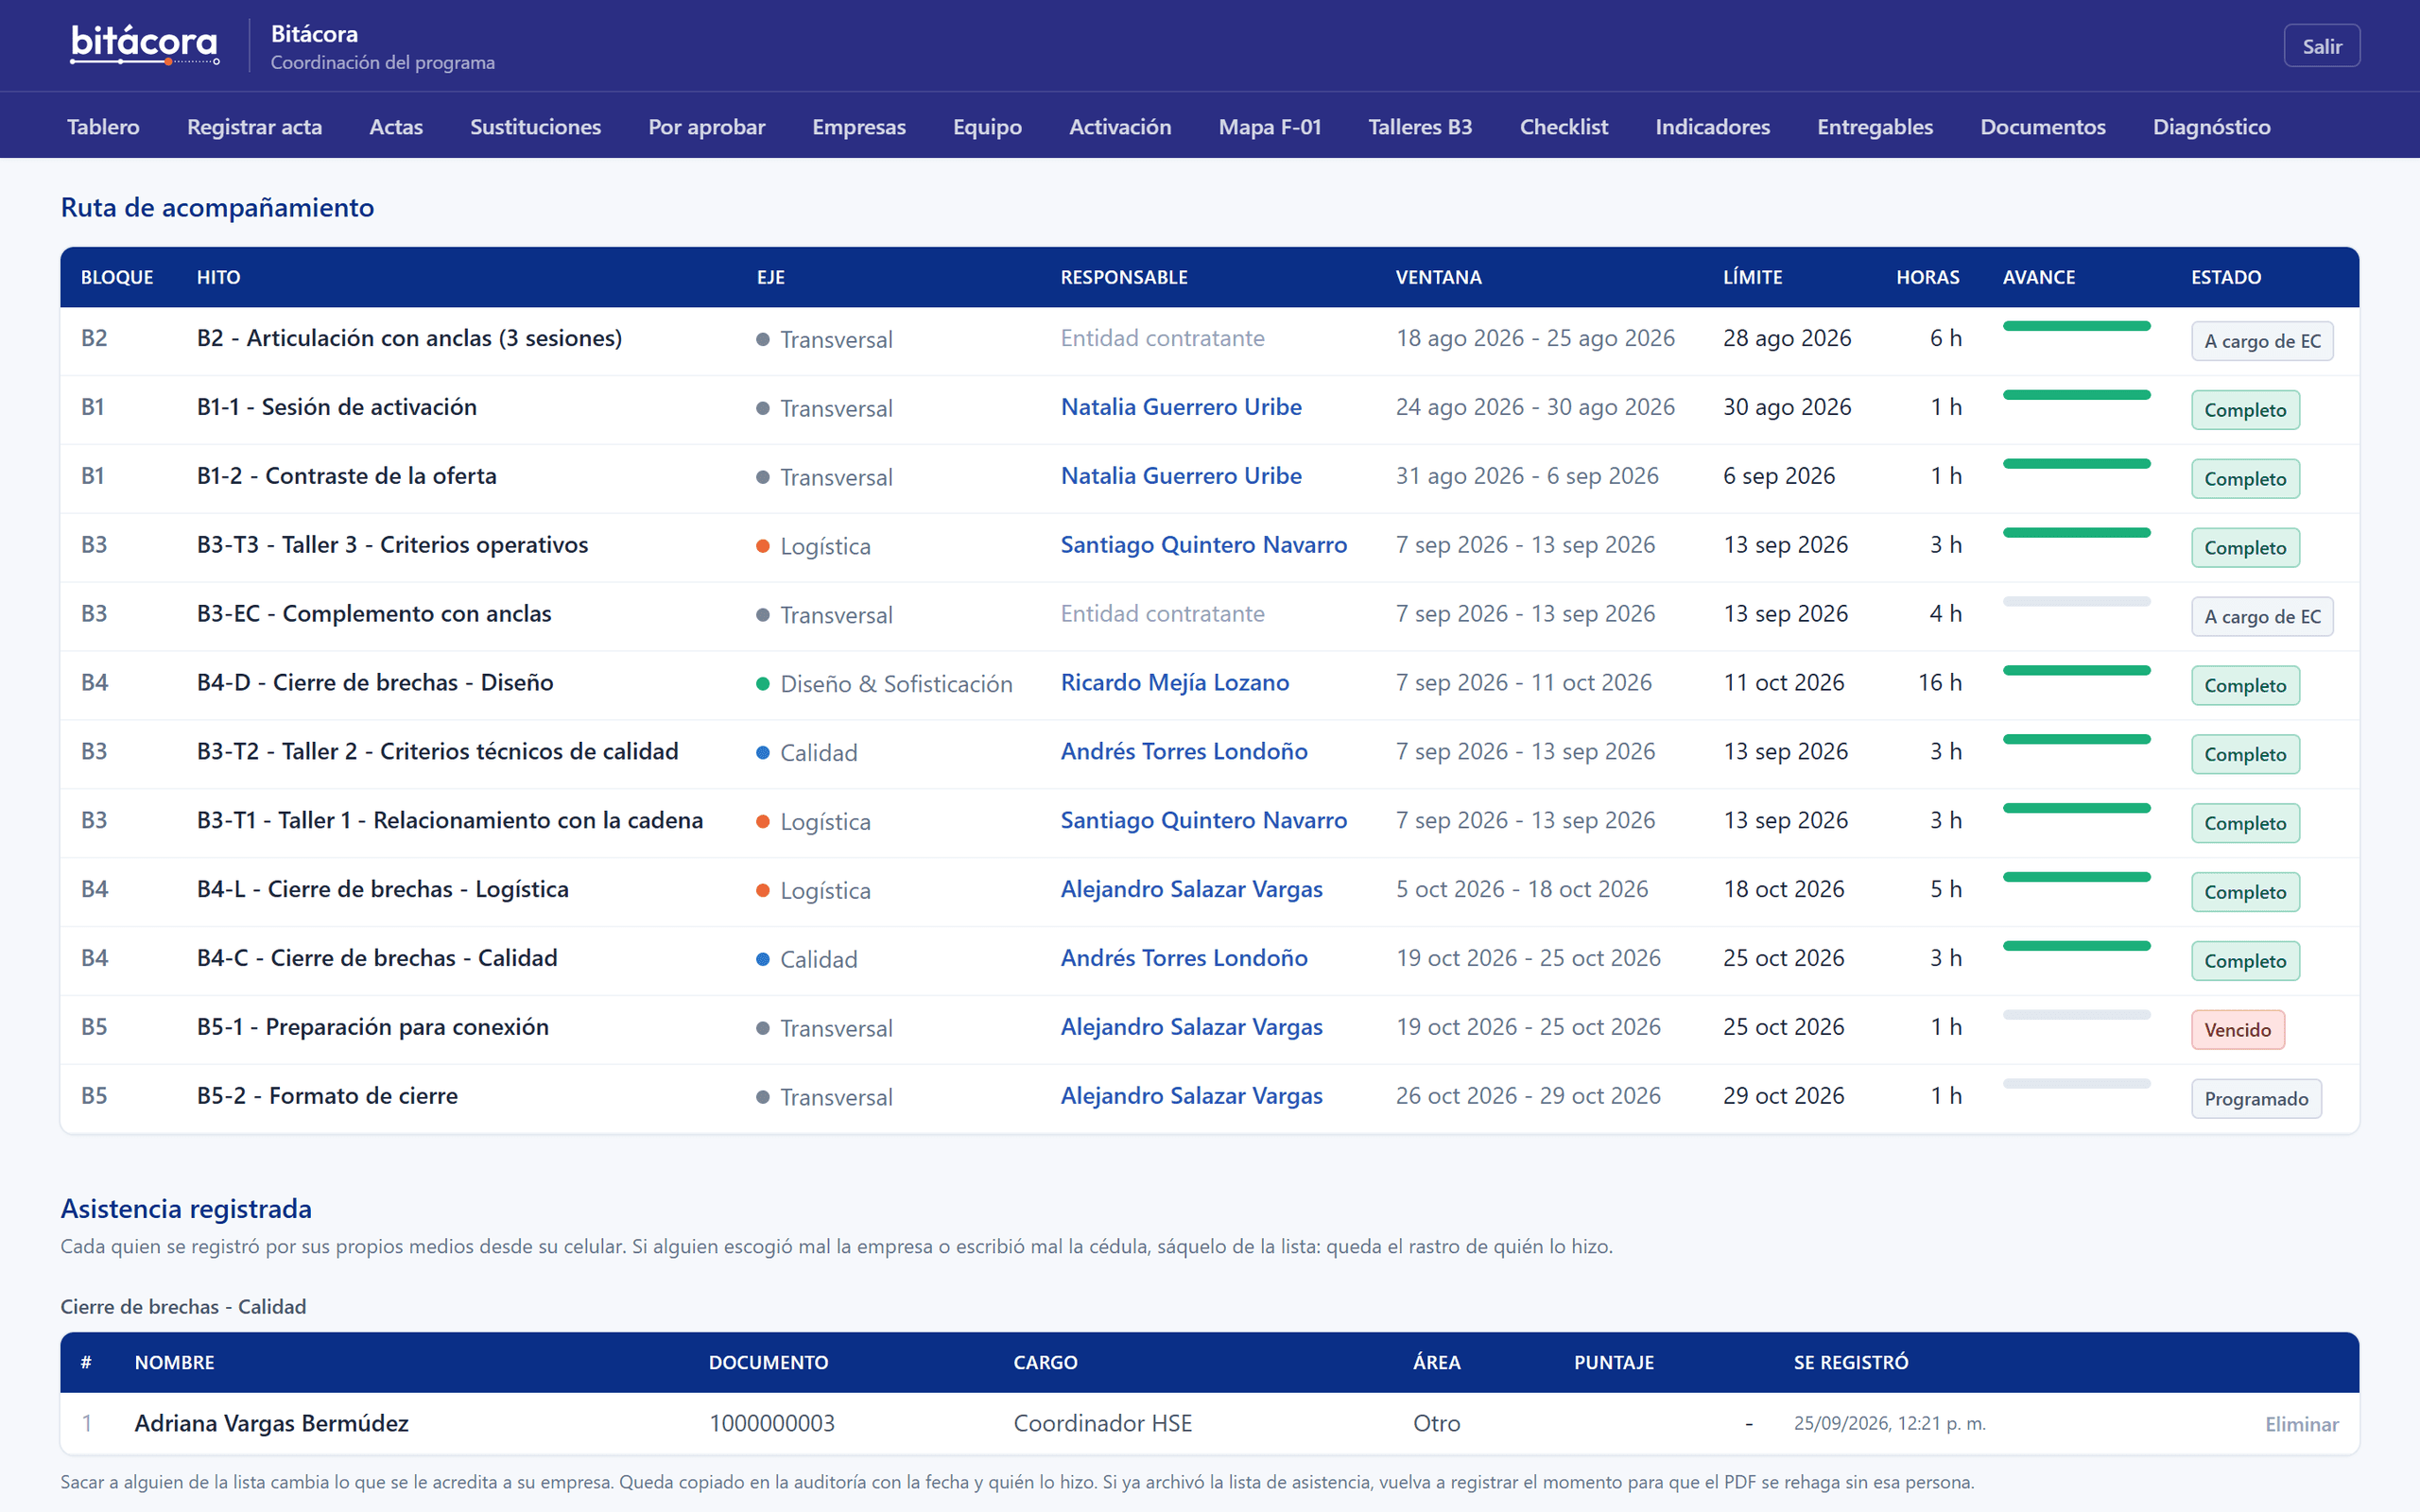Open Natalia Guerrero Uribe in B1-2 row
2420x1512 pixels.
tap(1181, 476)
